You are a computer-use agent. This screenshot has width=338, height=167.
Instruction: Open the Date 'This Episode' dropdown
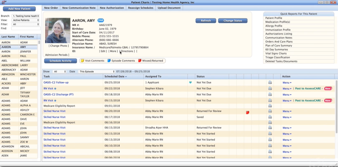pos(96,72)
